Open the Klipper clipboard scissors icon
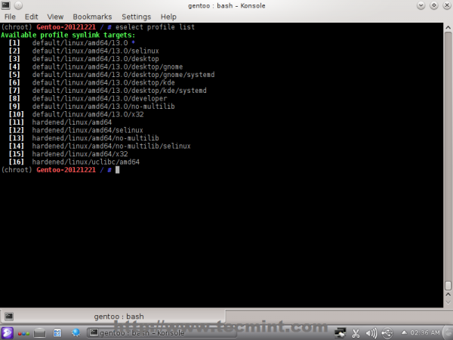Screen dimensions: 453x340 pos(356,333)
